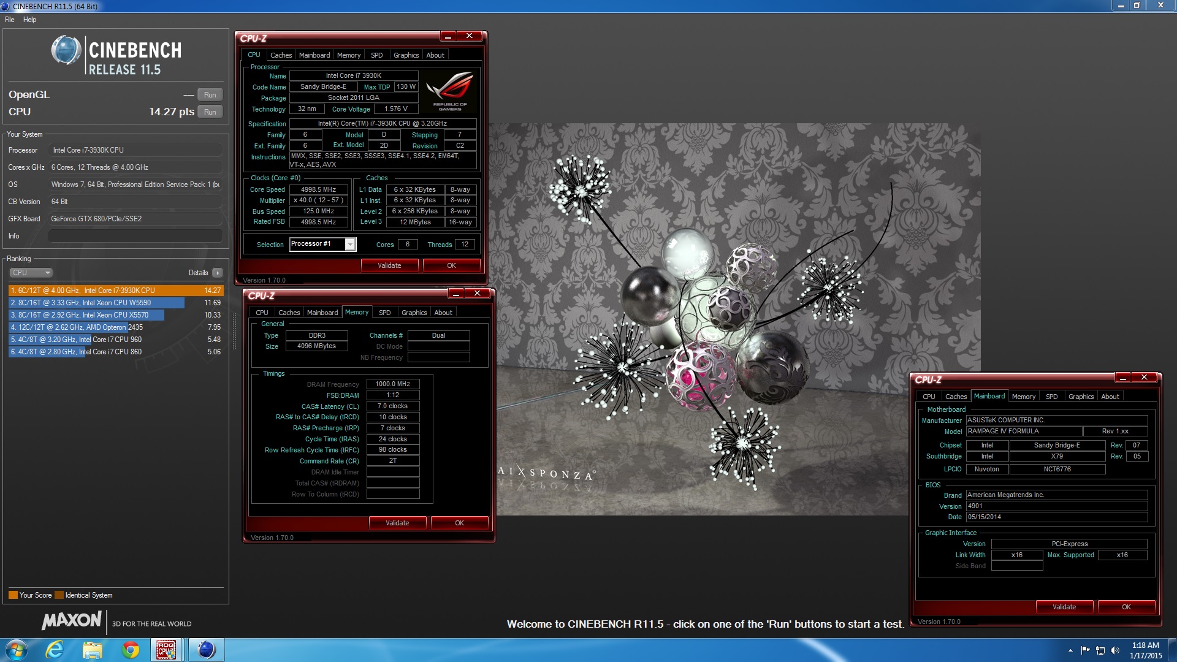Screen dimensions: 1177x662
Task: Close the CPU-Z Mainboard tab window
Action: coord(1144,378)
